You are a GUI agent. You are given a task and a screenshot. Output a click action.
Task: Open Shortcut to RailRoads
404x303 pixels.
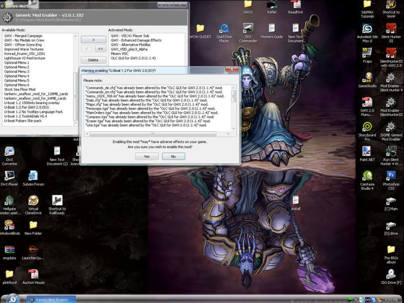pos(57,205)
